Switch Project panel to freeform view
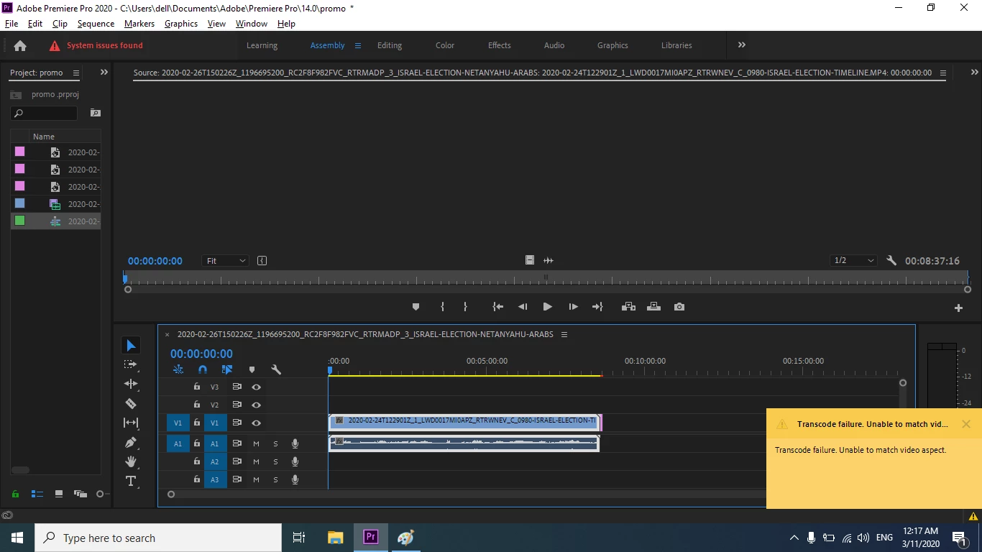982x552 pixels. (80, 494)
